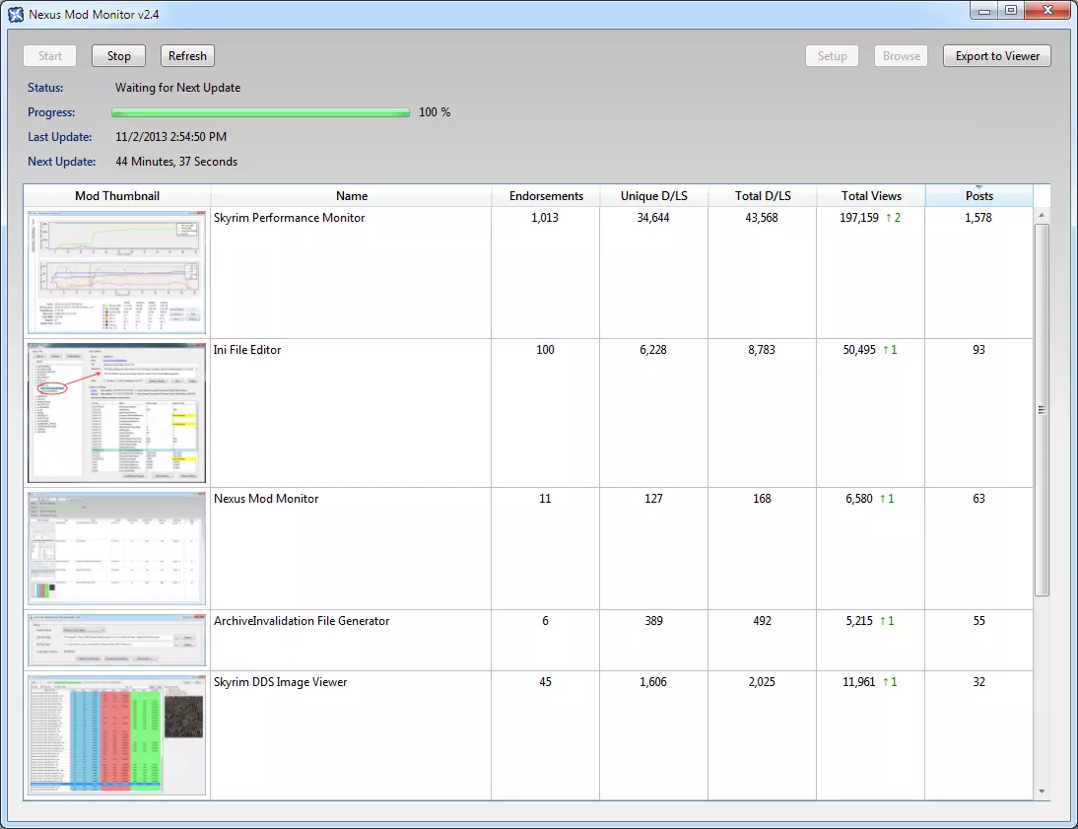Sort by Endorsements column header
Screen dimensions: 1078x829
click(546, 195)
